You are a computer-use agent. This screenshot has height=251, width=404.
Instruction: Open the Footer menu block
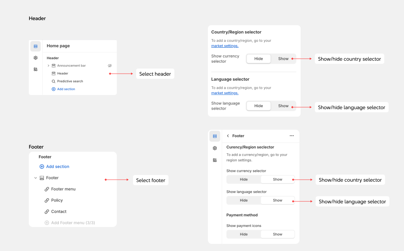point(63,189)
